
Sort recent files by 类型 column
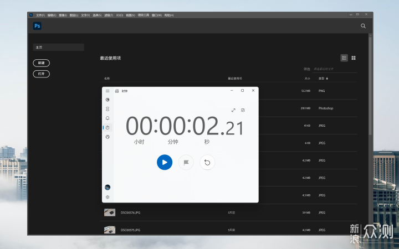[x=323, y=79]
